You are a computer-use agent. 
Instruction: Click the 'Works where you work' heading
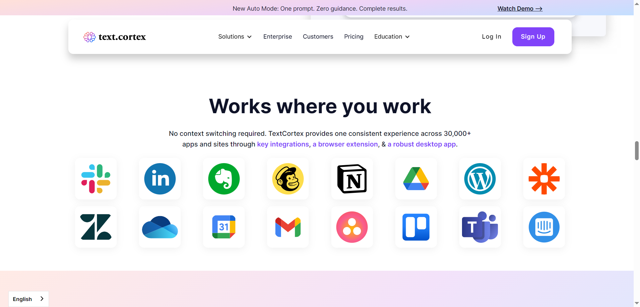(320, 107)
